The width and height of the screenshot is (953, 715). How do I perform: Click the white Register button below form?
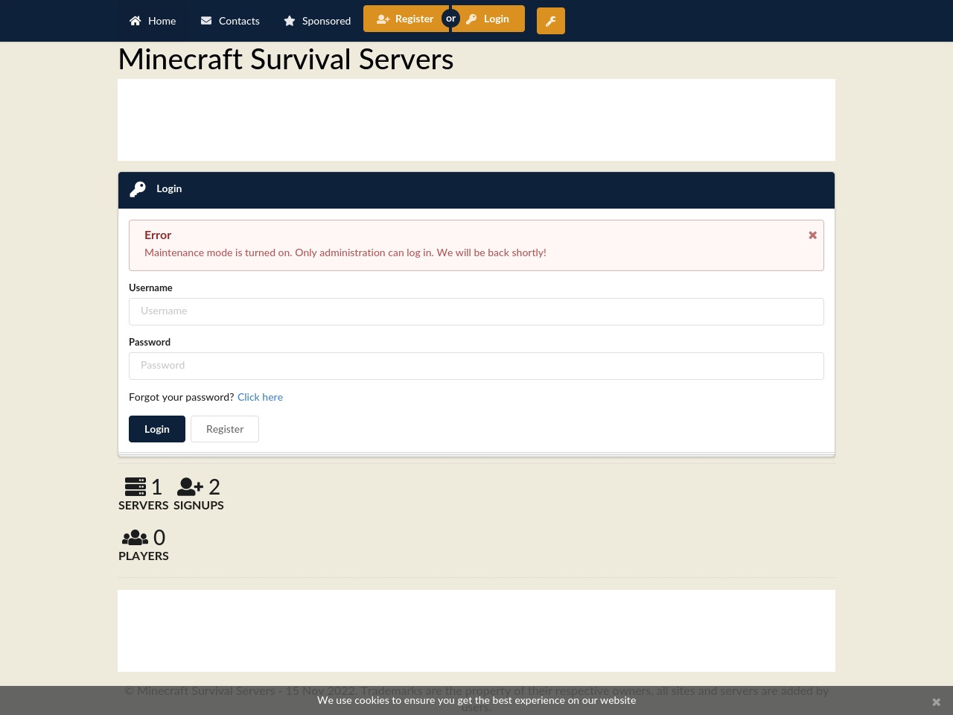[x=225, y=429]
